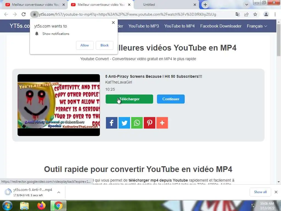The width and height of the screenshot is (281, 211).
Task: Open more sharing options plus icon
Action: [162, 123]
